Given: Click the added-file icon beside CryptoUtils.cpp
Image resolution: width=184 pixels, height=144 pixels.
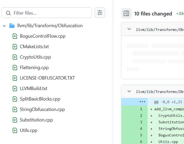Looking at the screenshot, I should click(15, 57).
